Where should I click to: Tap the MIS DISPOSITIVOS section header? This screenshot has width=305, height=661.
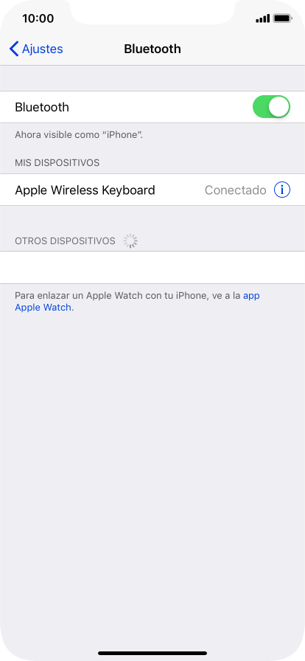pos(57,163)
